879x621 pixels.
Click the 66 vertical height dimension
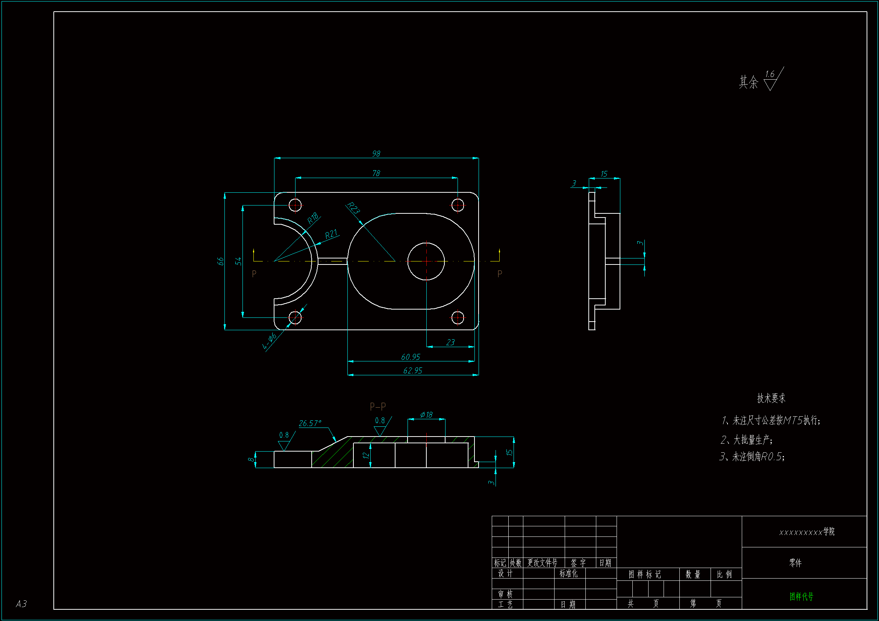tap(220, 261)
